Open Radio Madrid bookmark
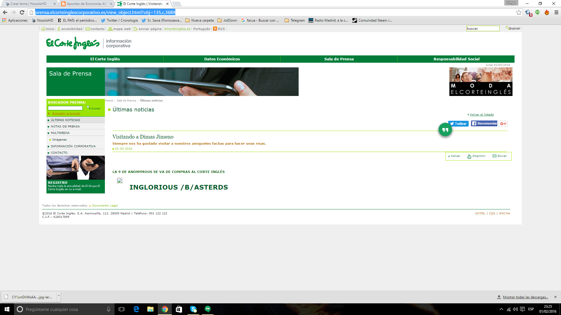Image resolution: width=561 pixels, height=315 pixels. 328,20
